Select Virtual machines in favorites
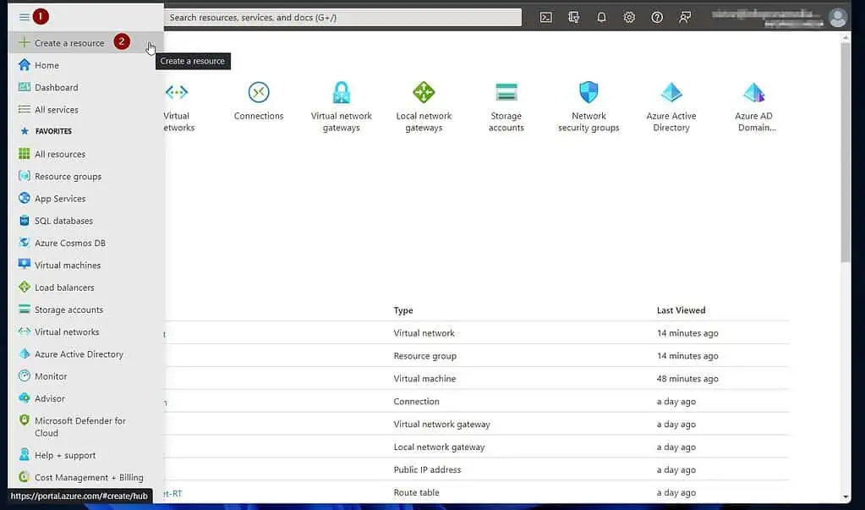This screenshot has height=510, width=865. (67, 266)
